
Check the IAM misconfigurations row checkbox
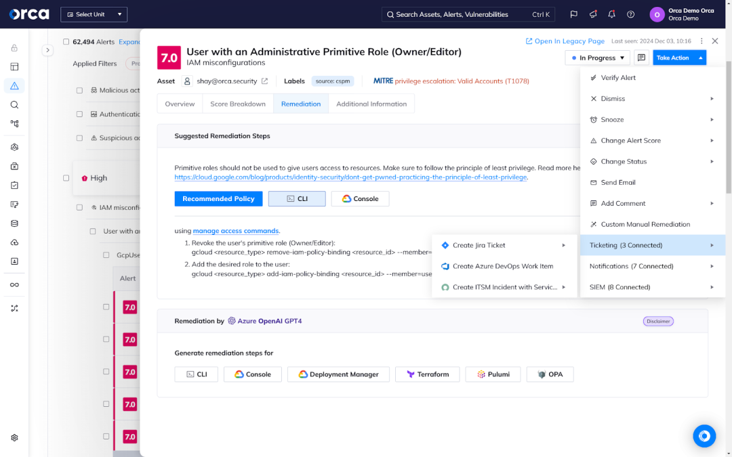tap(79, 208)
